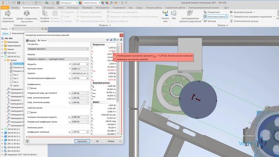Click the Save icon in quick access toolbar

(19, 3)
